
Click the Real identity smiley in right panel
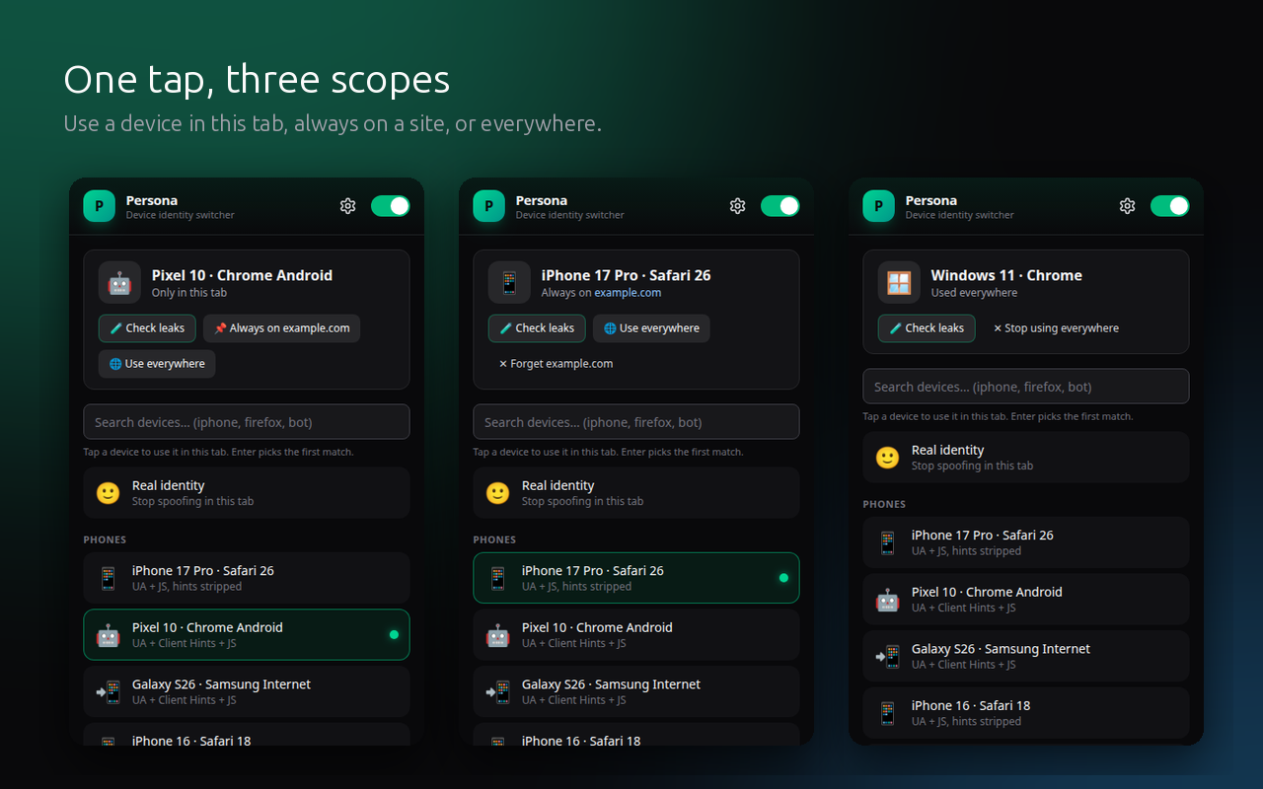888,458
